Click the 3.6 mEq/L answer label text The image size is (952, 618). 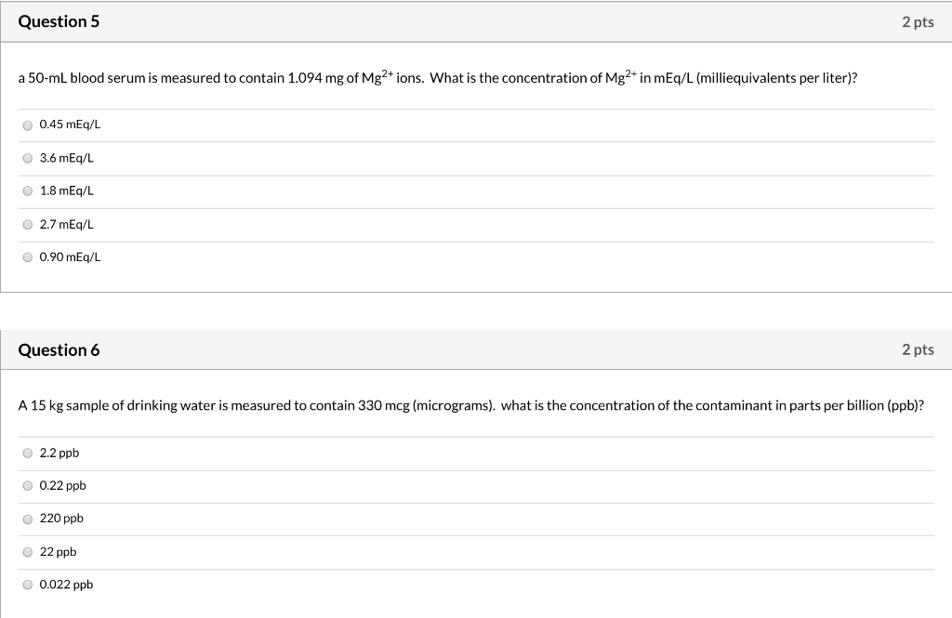coord(67,158)
